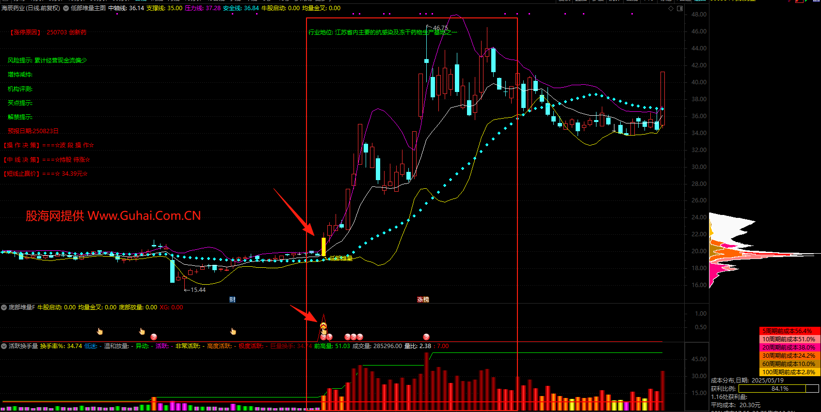This screenshot has height=412, width=821.
Task: Click the 换手率%: 34.74 readout
Action: [x=61, y=346]
